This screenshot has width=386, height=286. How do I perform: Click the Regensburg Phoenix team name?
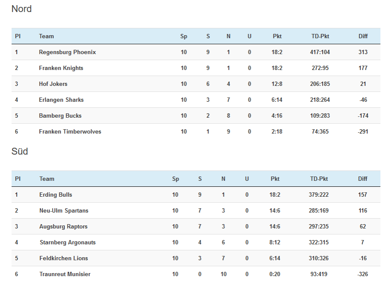point(67,52)
